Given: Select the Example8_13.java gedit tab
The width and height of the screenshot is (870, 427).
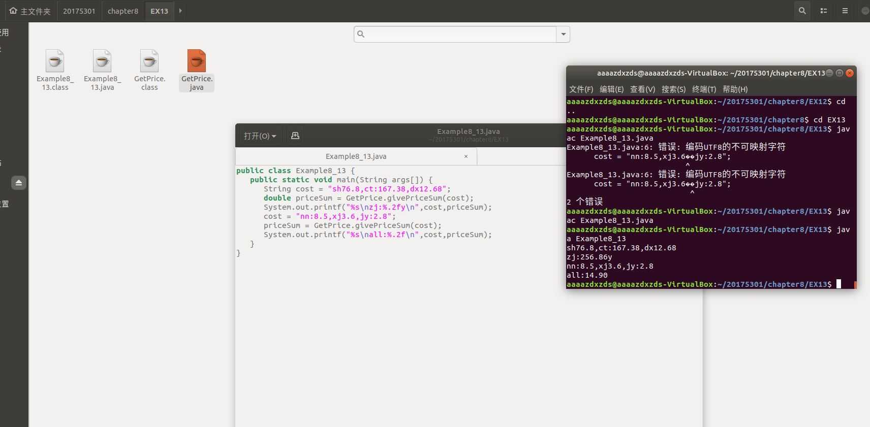Looking at the screenshot, I should (x=356, y=156).
